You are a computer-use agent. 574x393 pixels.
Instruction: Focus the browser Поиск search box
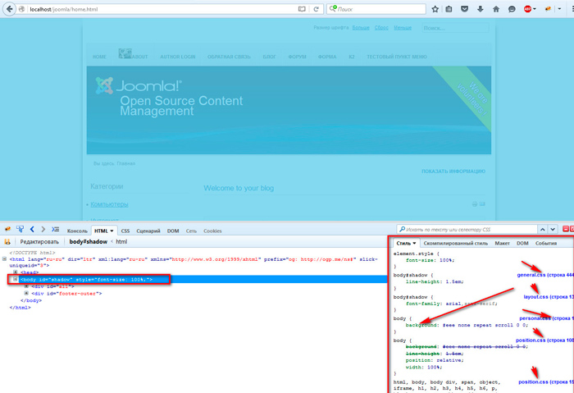(376, 9)
